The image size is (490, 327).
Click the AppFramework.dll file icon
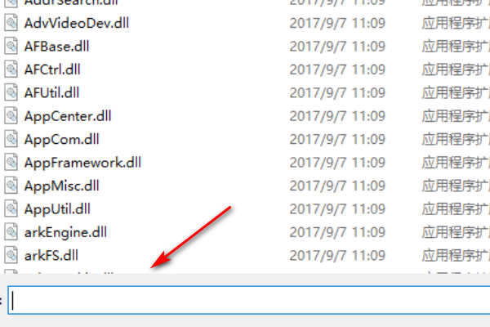11,163
